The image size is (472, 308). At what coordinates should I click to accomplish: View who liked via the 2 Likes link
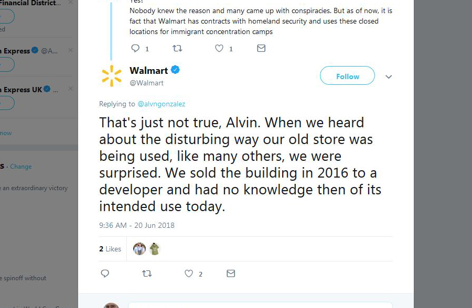pos(110,249)
